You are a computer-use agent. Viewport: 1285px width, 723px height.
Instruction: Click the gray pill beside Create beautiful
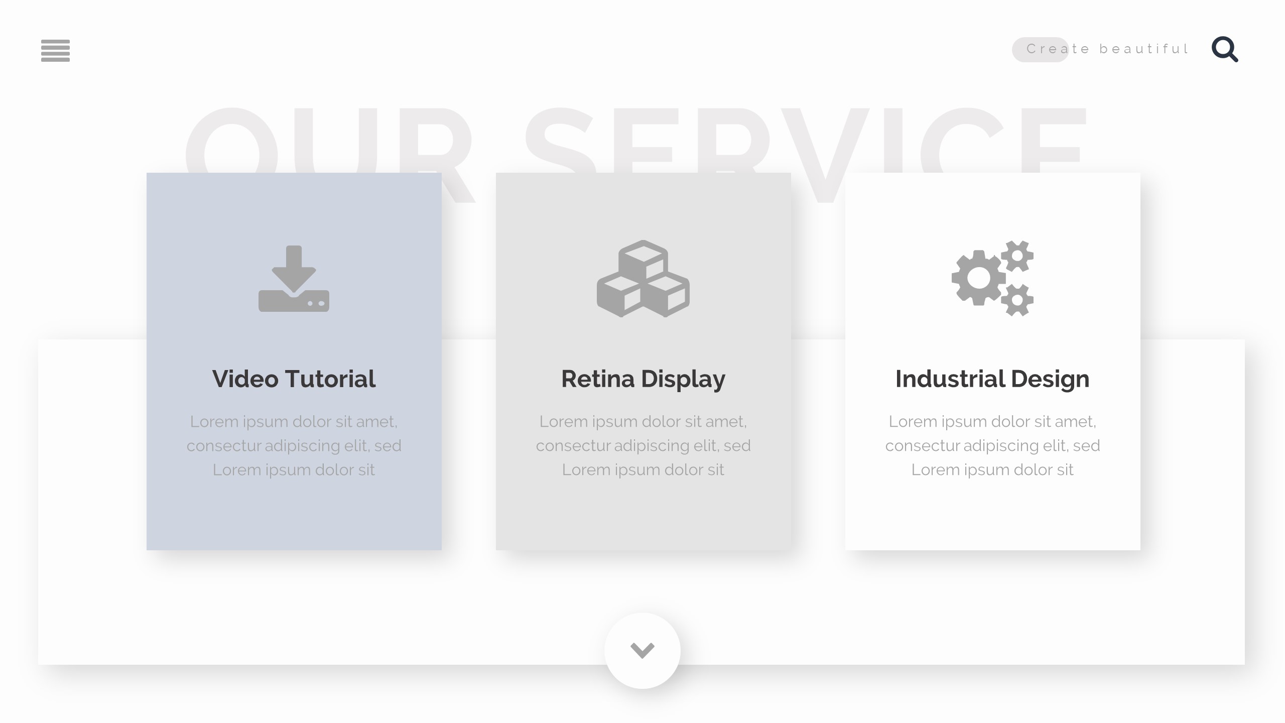click(x=1022, y=50)
